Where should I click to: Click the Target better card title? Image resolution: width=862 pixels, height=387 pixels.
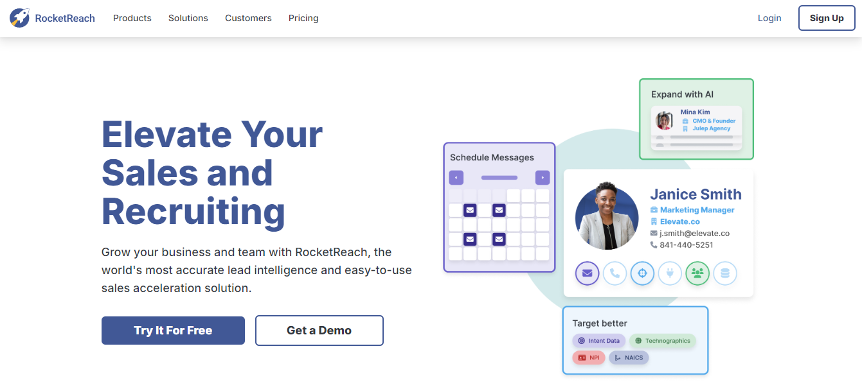tap(600, 323)
